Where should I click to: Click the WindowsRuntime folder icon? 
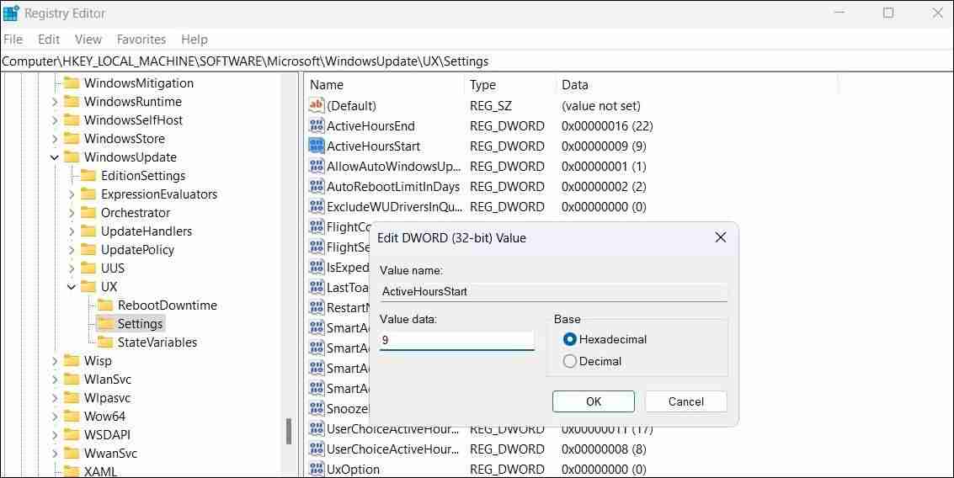[x=72, y=102]
